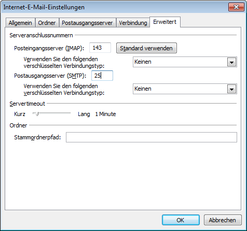Click the Servertimeout slider thumb
247x231 pixels.
[x=37, y=114]
